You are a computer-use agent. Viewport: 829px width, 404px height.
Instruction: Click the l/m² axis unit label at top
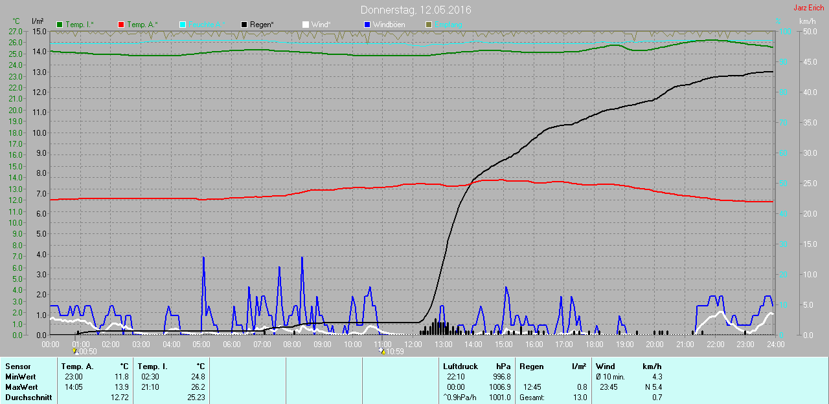38,21
